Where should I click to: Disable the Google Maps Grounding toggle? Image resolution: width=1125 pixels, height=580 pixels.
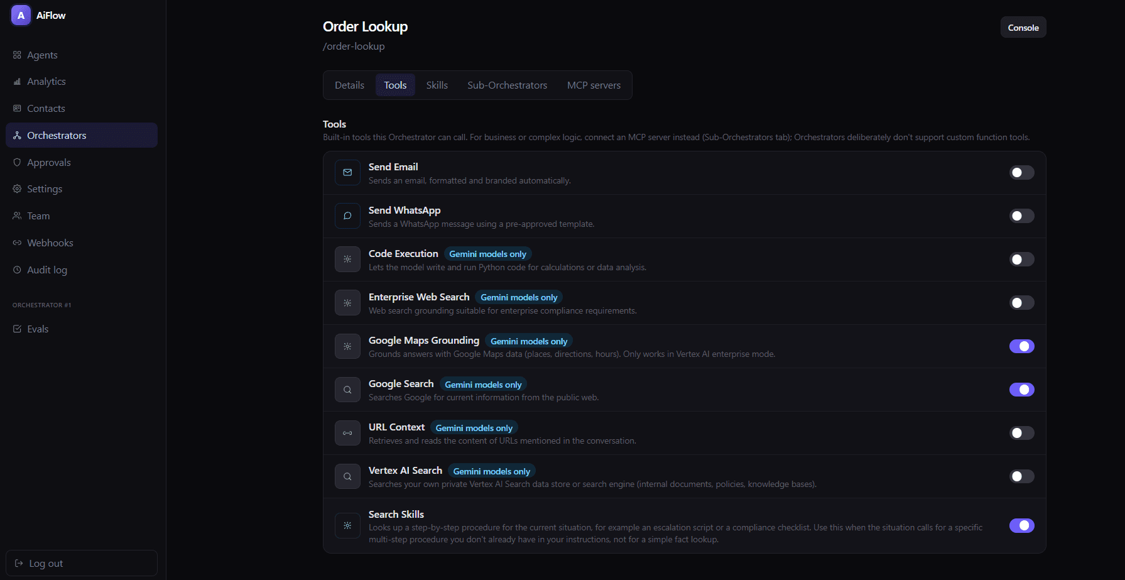1021,346
